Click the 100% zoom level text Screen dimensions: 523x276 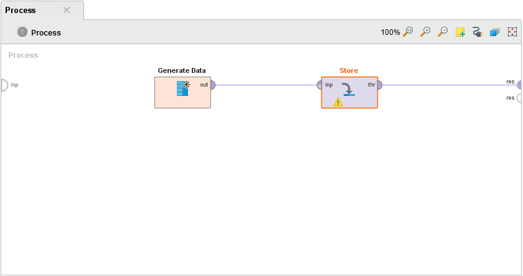pyautogui.click(x=390, y=32)
